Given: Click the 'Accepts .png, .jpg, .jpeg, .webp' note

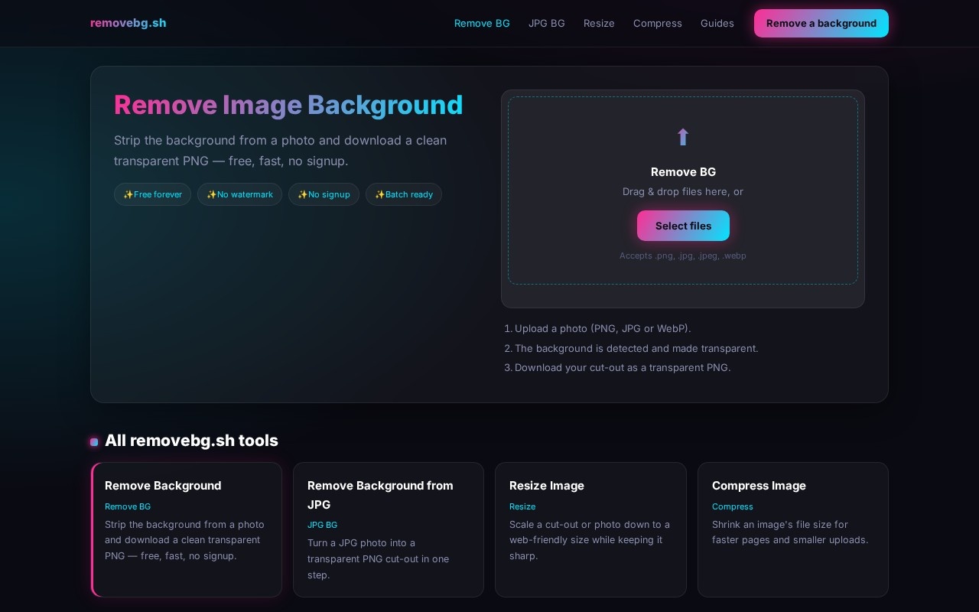Looking at the screenshot, I should tap(683, 256).
